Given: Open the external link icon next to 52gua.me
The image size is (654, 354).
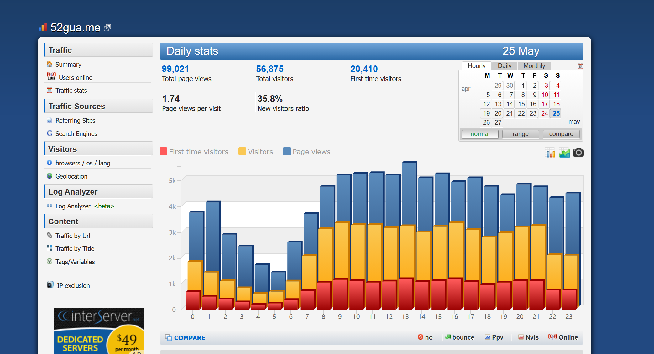Looking at the screenshot, I should [x=107, y=28].
